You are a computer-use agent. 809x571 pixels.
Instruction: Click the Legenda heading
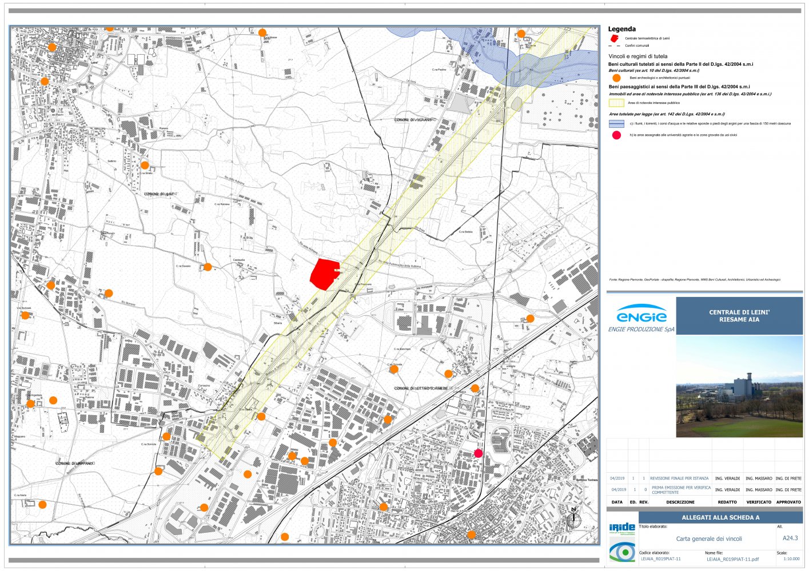pyautogui.click(x=622, y=29)
